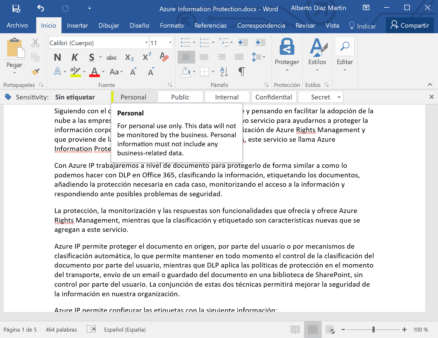
Task: Copy selection with the copy icon
Action: pyautogui.click(x=35, y=57)
